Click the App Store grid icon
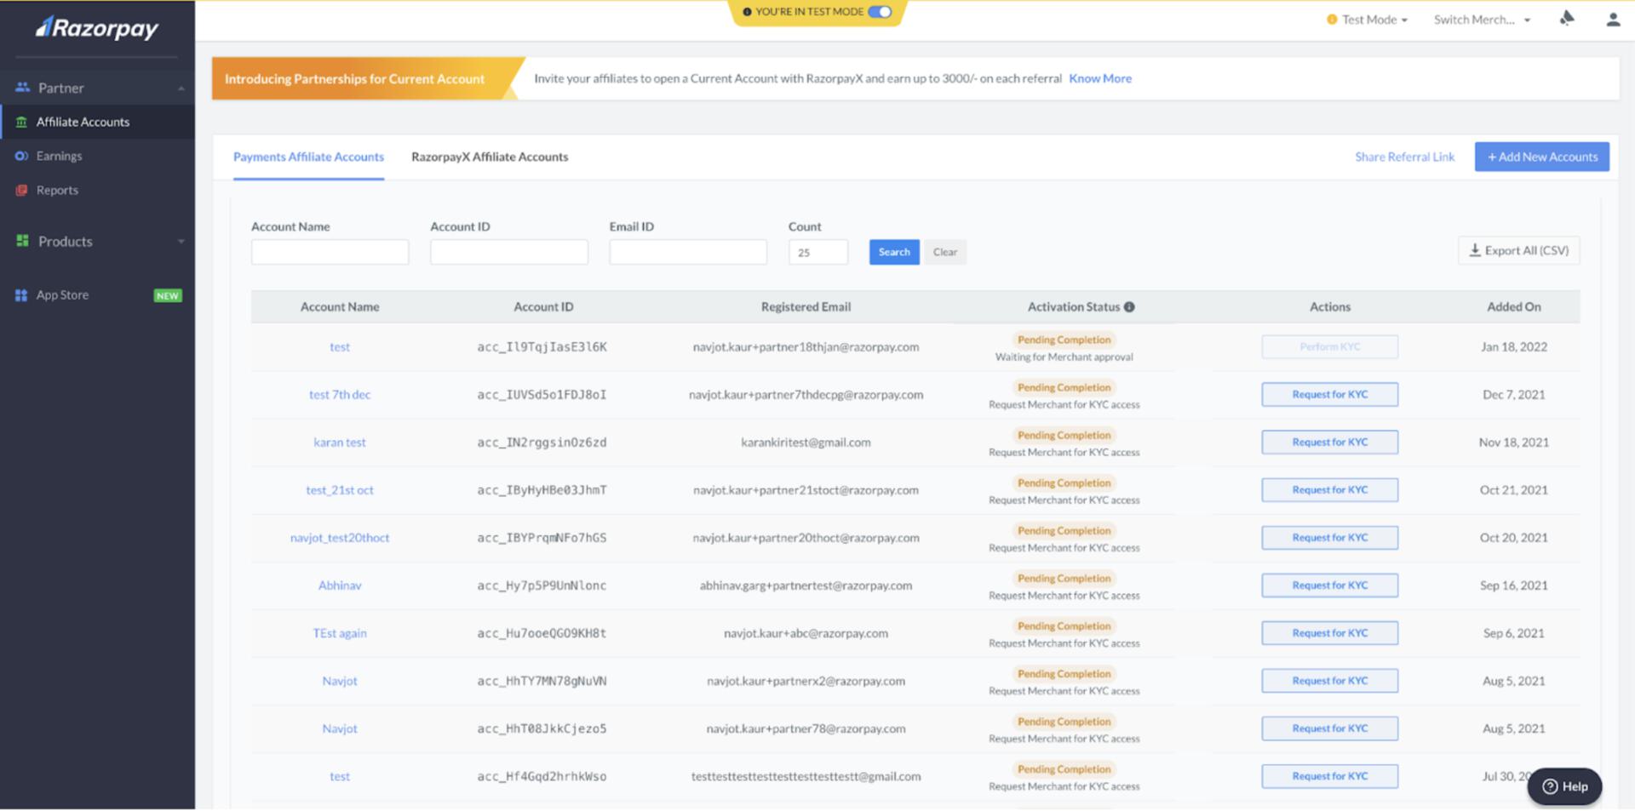Viewport: 1635px width, 811px height. coord(21,295)
